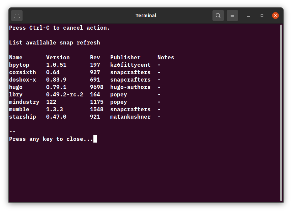The width and height of the screenshot is (292, 212).
Task: Click 'snapcrafters' in the dosbox-x row
Action: (130, 80)
